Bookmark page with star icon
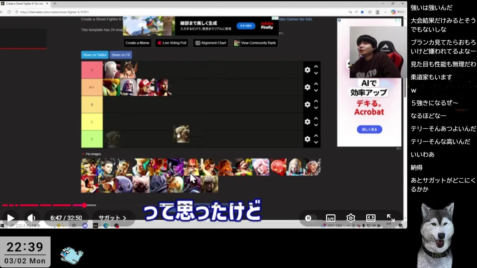Image resolution: width=477 pixels, height=268 pixels. coord(363,12)
